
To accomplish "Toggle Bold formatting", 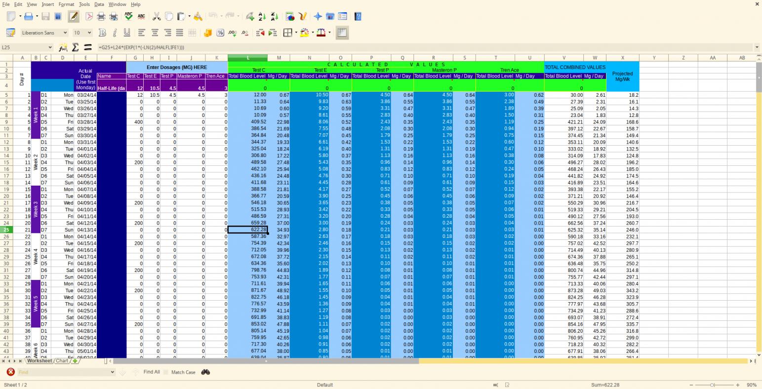I will (x=102, y=33).
